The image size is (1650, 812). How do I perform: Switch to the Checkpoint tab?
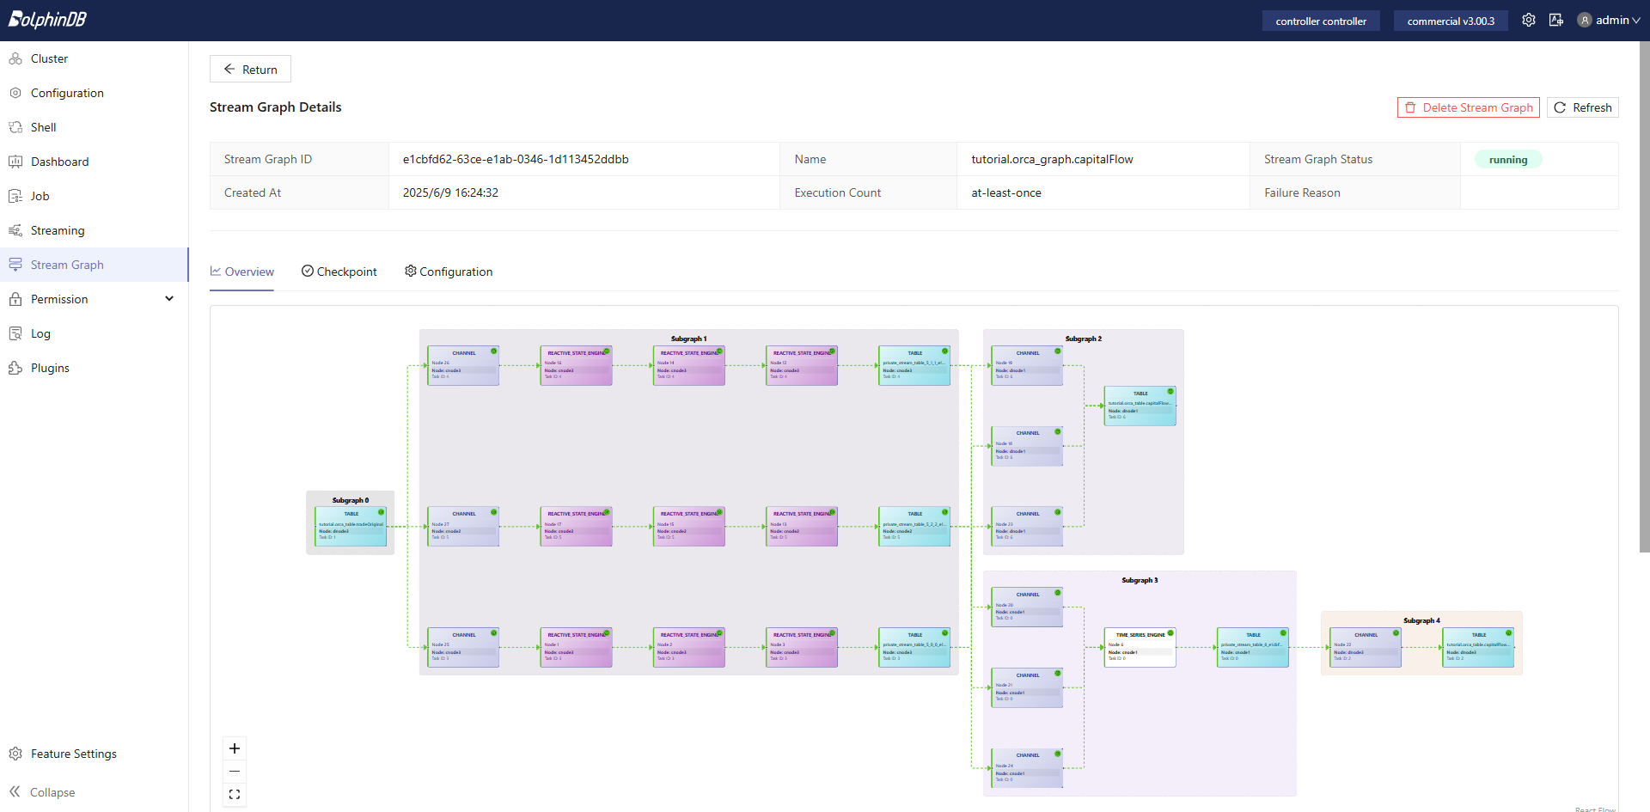[x=339, y=272]
